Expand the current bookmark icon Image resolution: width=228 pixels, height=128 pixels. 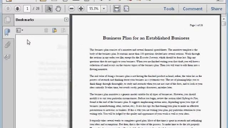[x=63, y=30]
